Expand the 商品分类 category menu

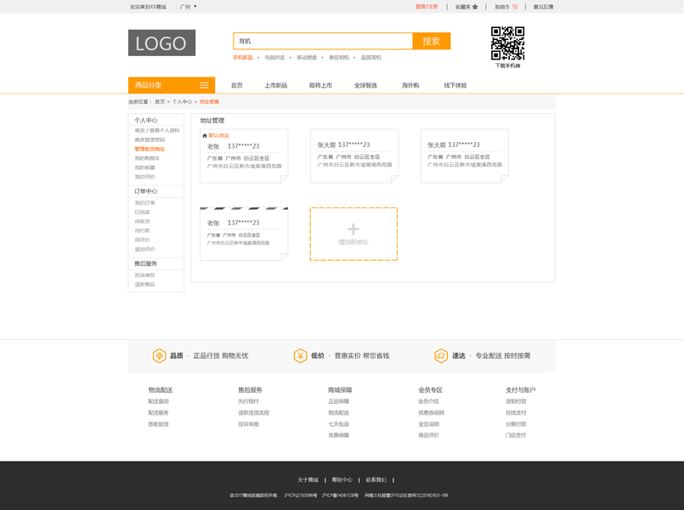[x=172, y=85]
